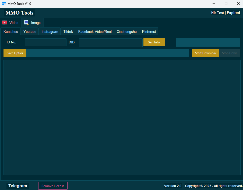This screenshot has height=190, width=243.
Task: Click the Stop Download button
Action: pyautogui.click(x=229, y=53)
